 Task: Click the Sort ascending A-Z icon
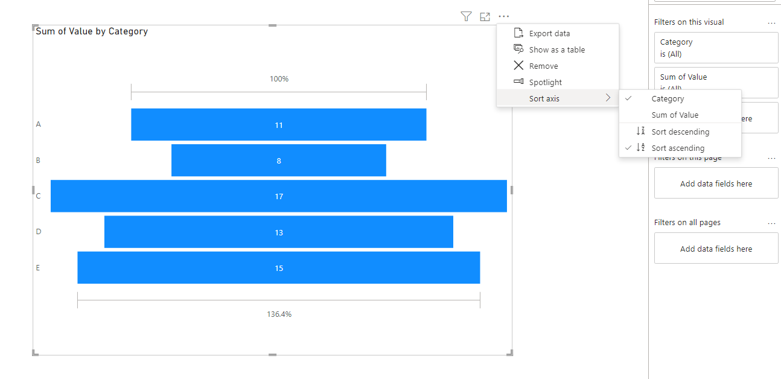click(640, 147)
